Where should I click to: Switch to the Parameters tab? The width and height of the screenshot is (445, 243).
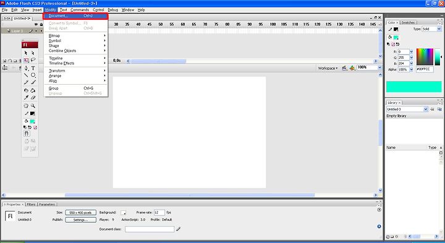pos(47,205)
